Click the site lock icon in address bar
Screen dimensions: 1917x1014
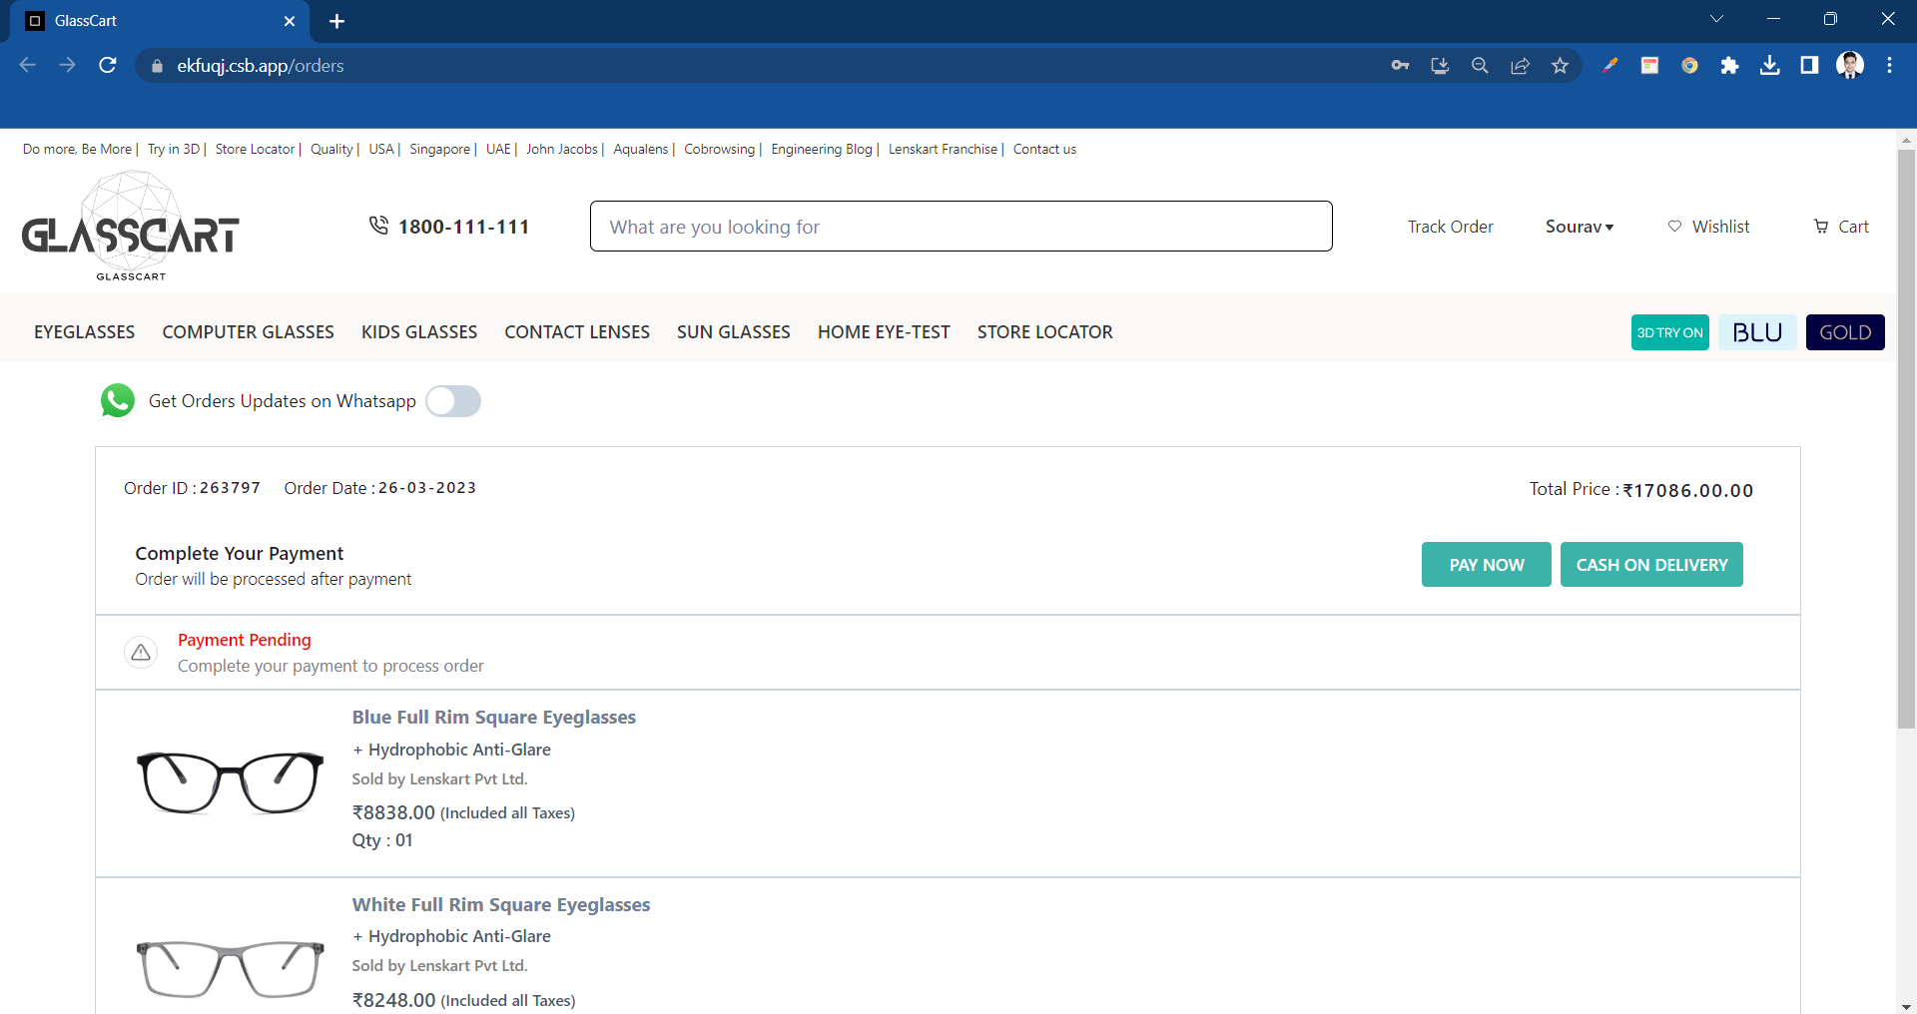pos(157,66)
